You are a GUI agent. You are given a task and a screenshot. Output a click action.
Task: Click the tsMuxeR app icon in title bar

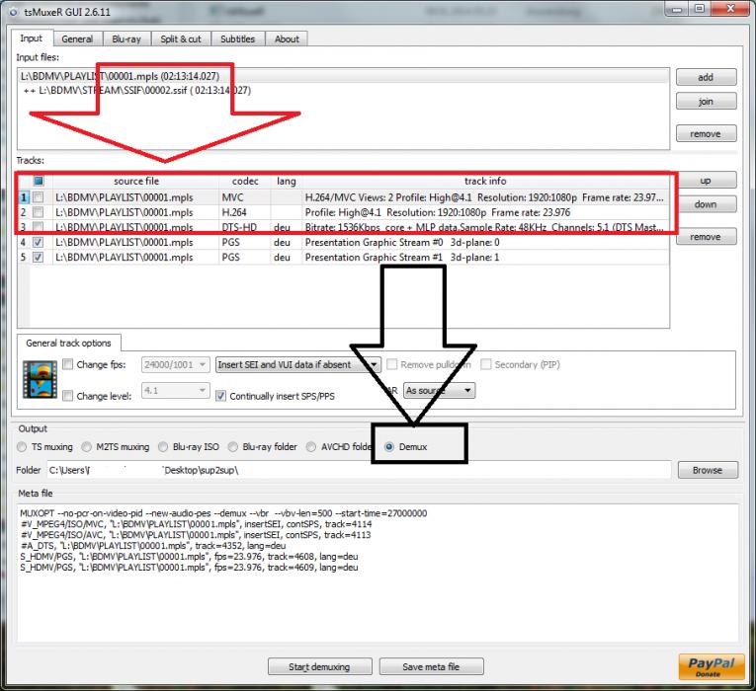13,12
